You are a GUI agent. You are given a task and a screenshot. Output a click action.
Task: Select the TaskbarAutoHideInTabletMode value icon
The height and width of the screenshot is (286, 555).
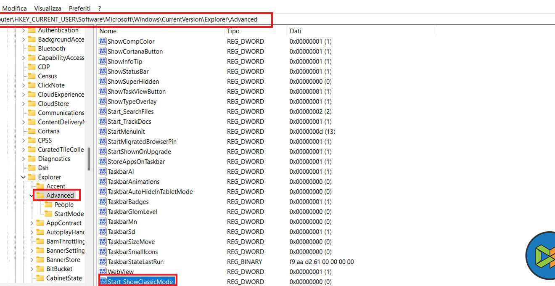103,191
